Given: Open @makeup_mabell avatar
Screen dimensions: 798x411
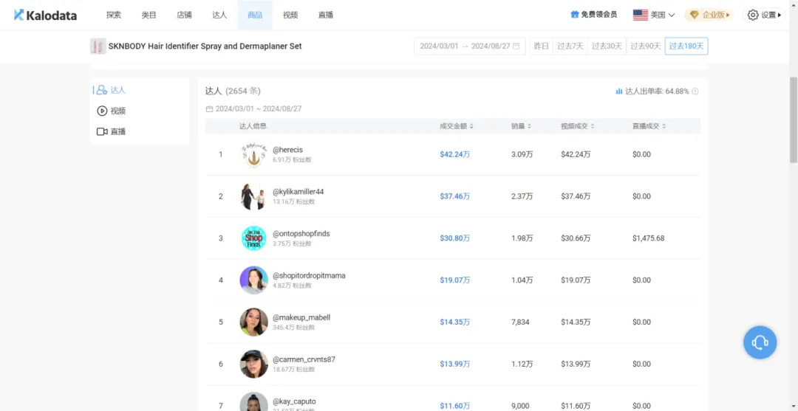Looking at the screenshot, I should point(253,322).
